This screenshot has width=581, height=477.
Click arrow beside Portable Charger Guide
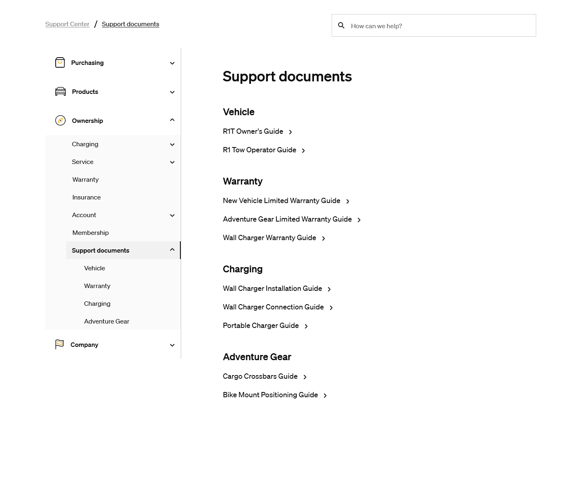(x=306, y=326)
